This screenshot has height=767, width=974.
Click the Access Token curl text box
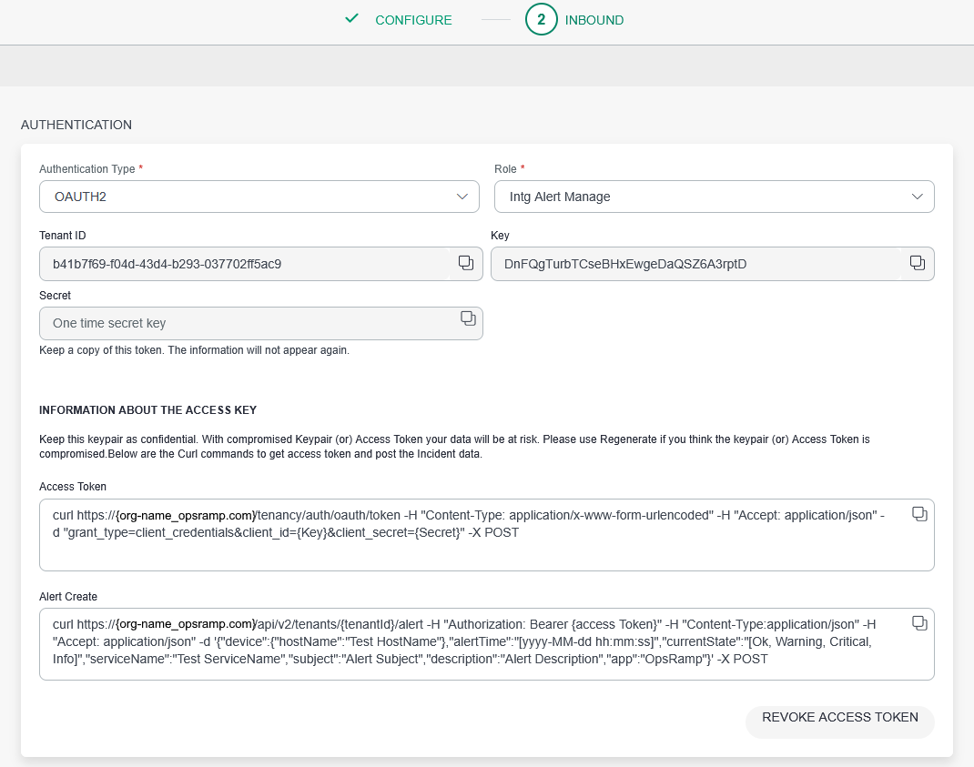pyautogui.click(x=487, y=535)
